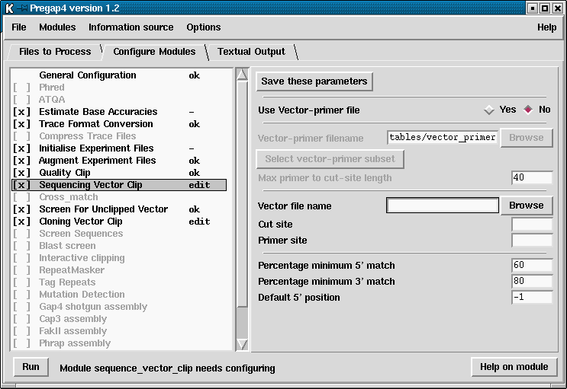
Task: Click Save these parameters button
Action: 314,81
